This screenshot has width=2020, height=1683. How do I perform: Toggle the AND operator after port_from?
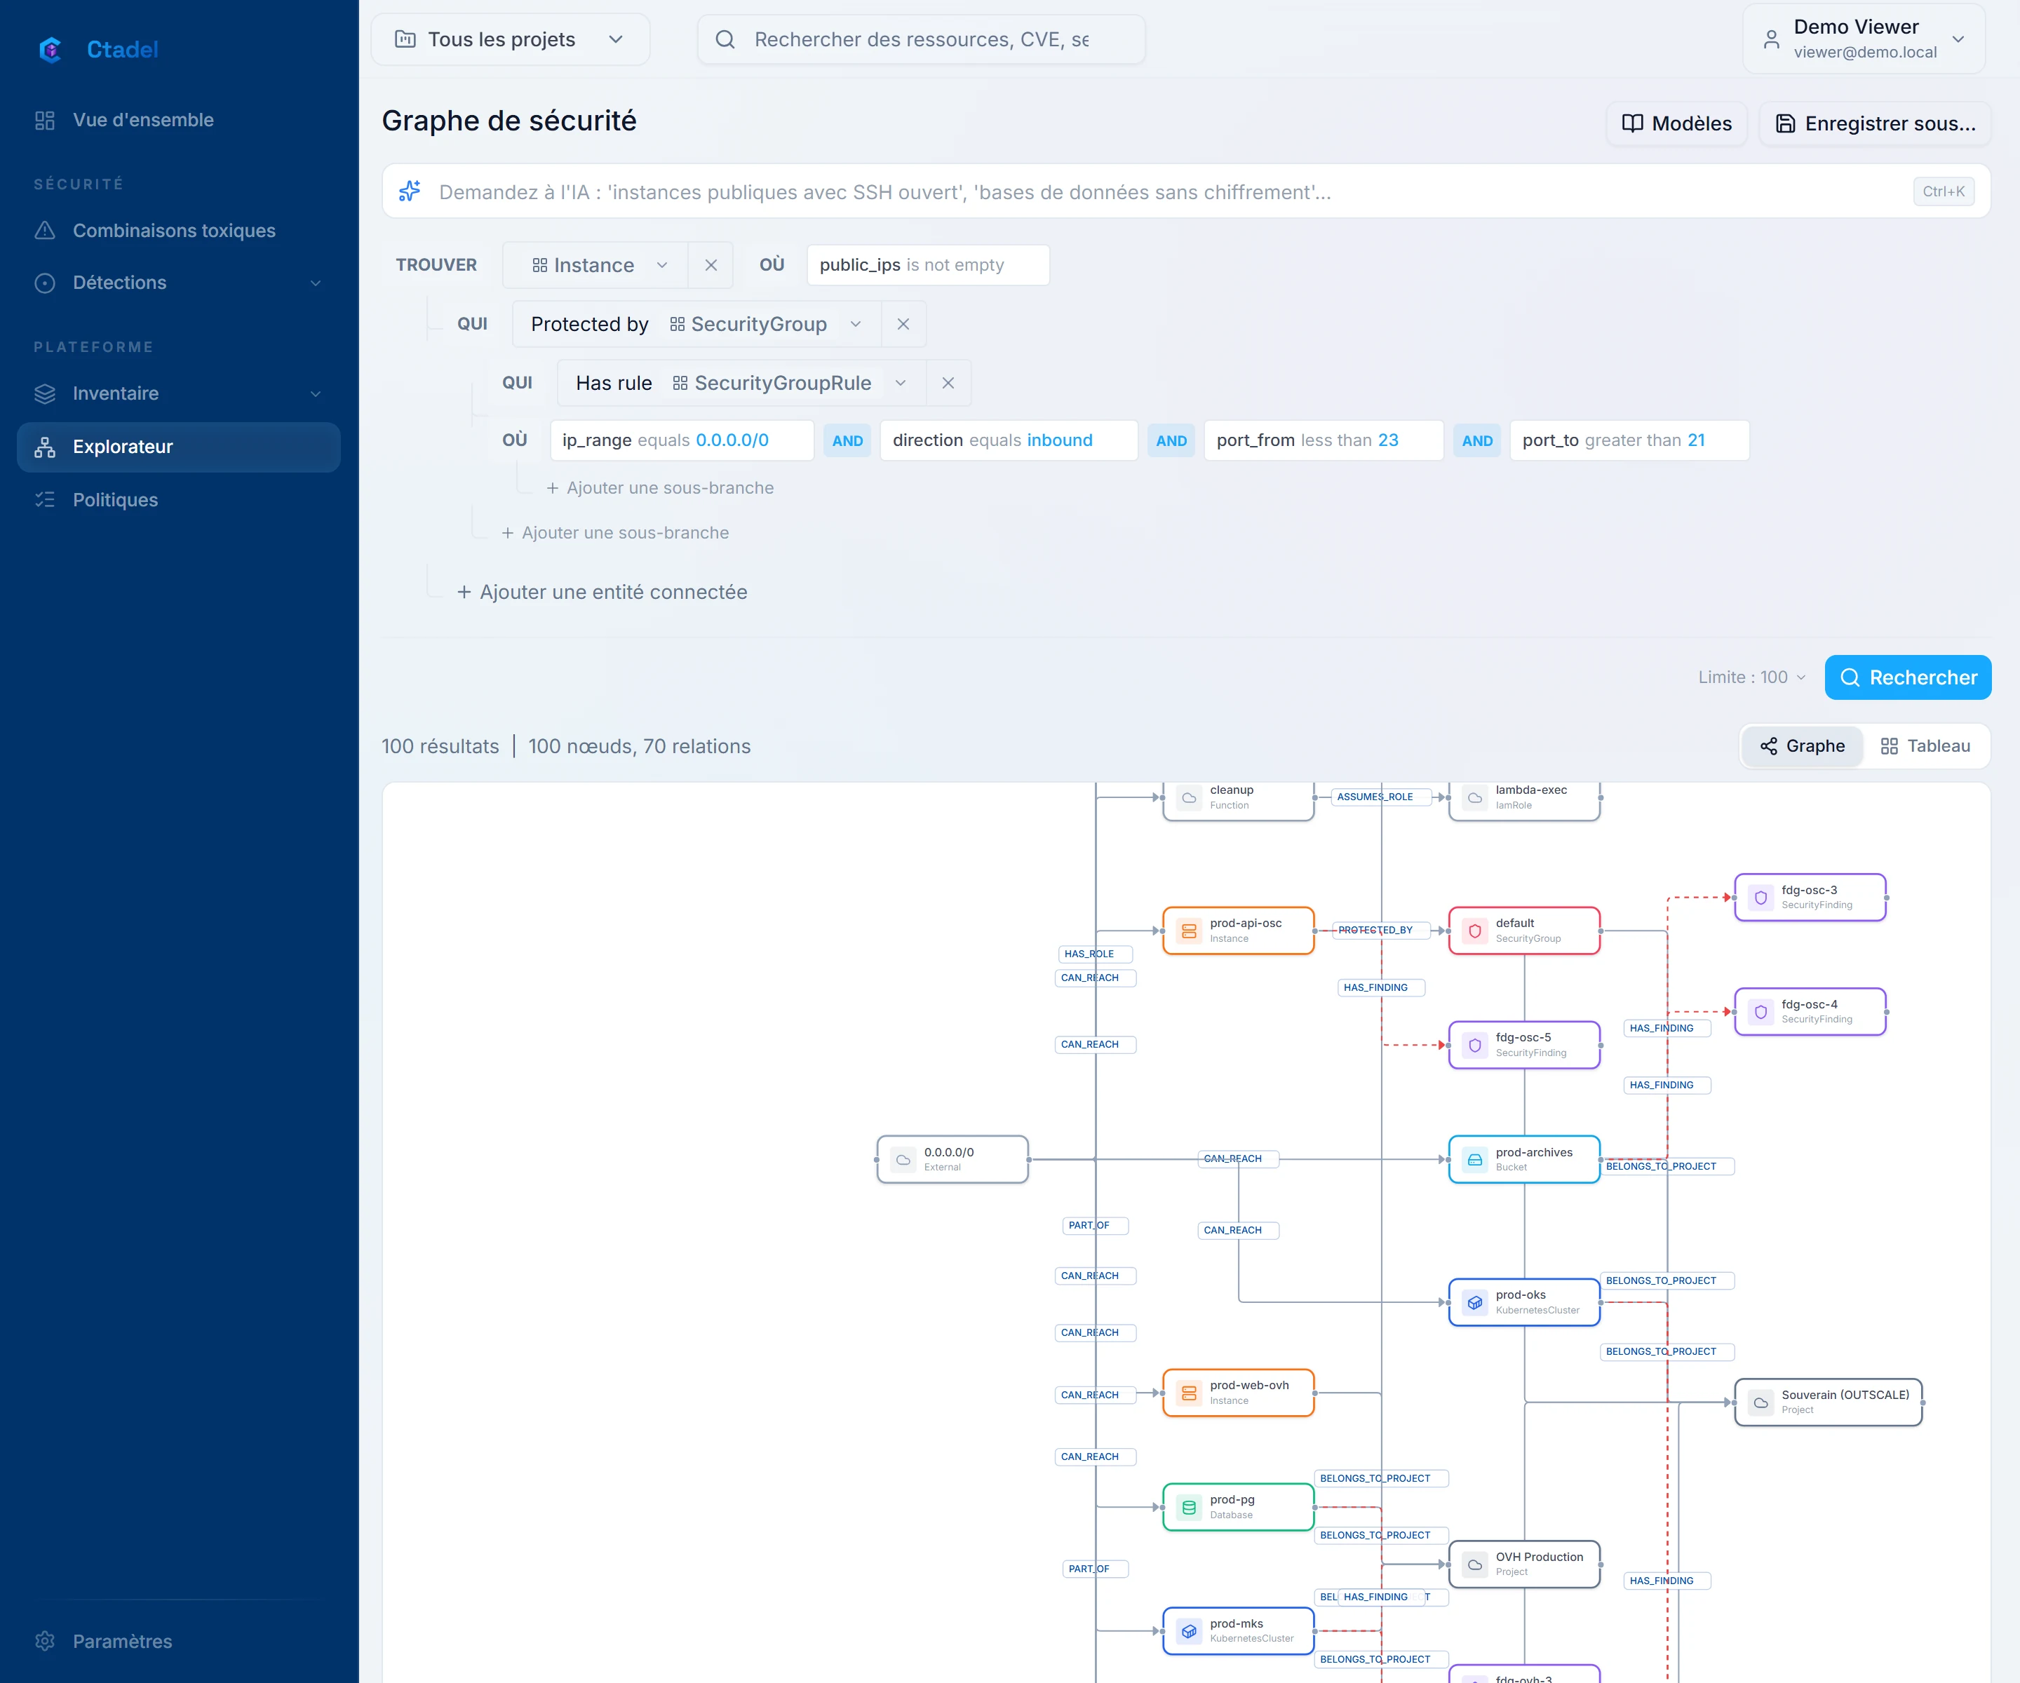(x=1476, y=440)
